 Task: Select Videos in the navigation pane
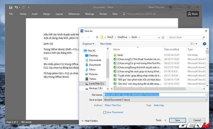91,79
